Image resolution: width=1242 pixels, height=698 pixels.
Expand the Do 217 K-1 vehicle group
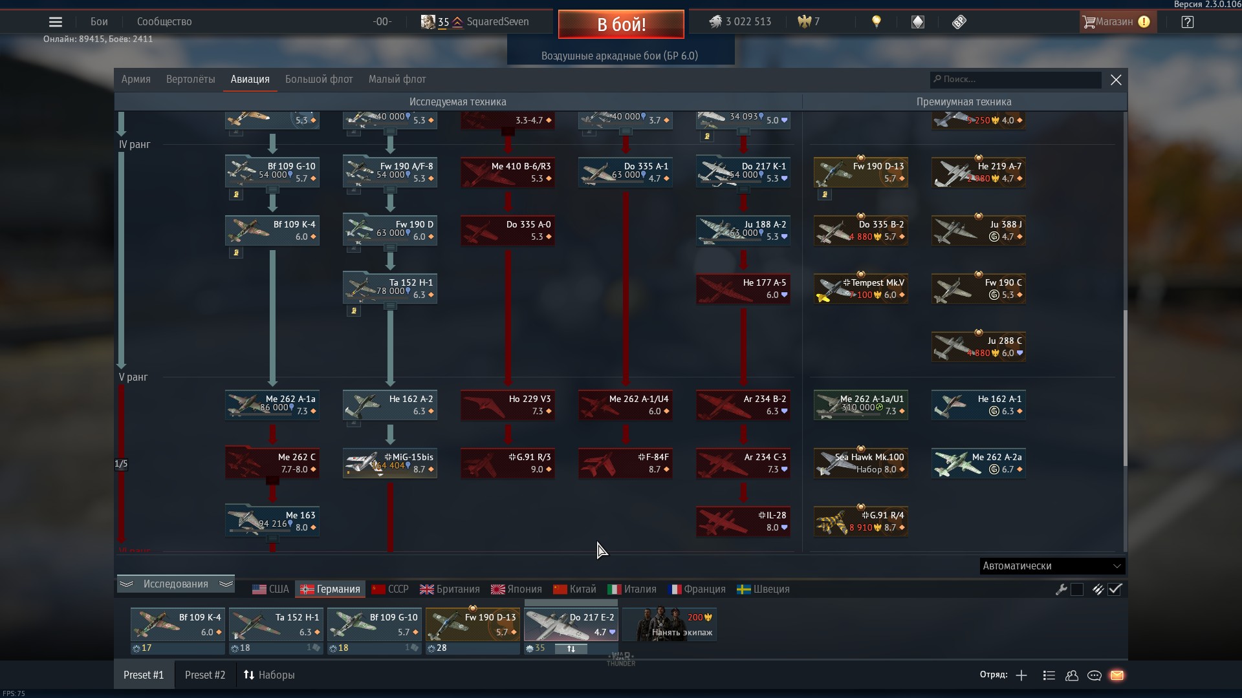(x=743, y=190)
